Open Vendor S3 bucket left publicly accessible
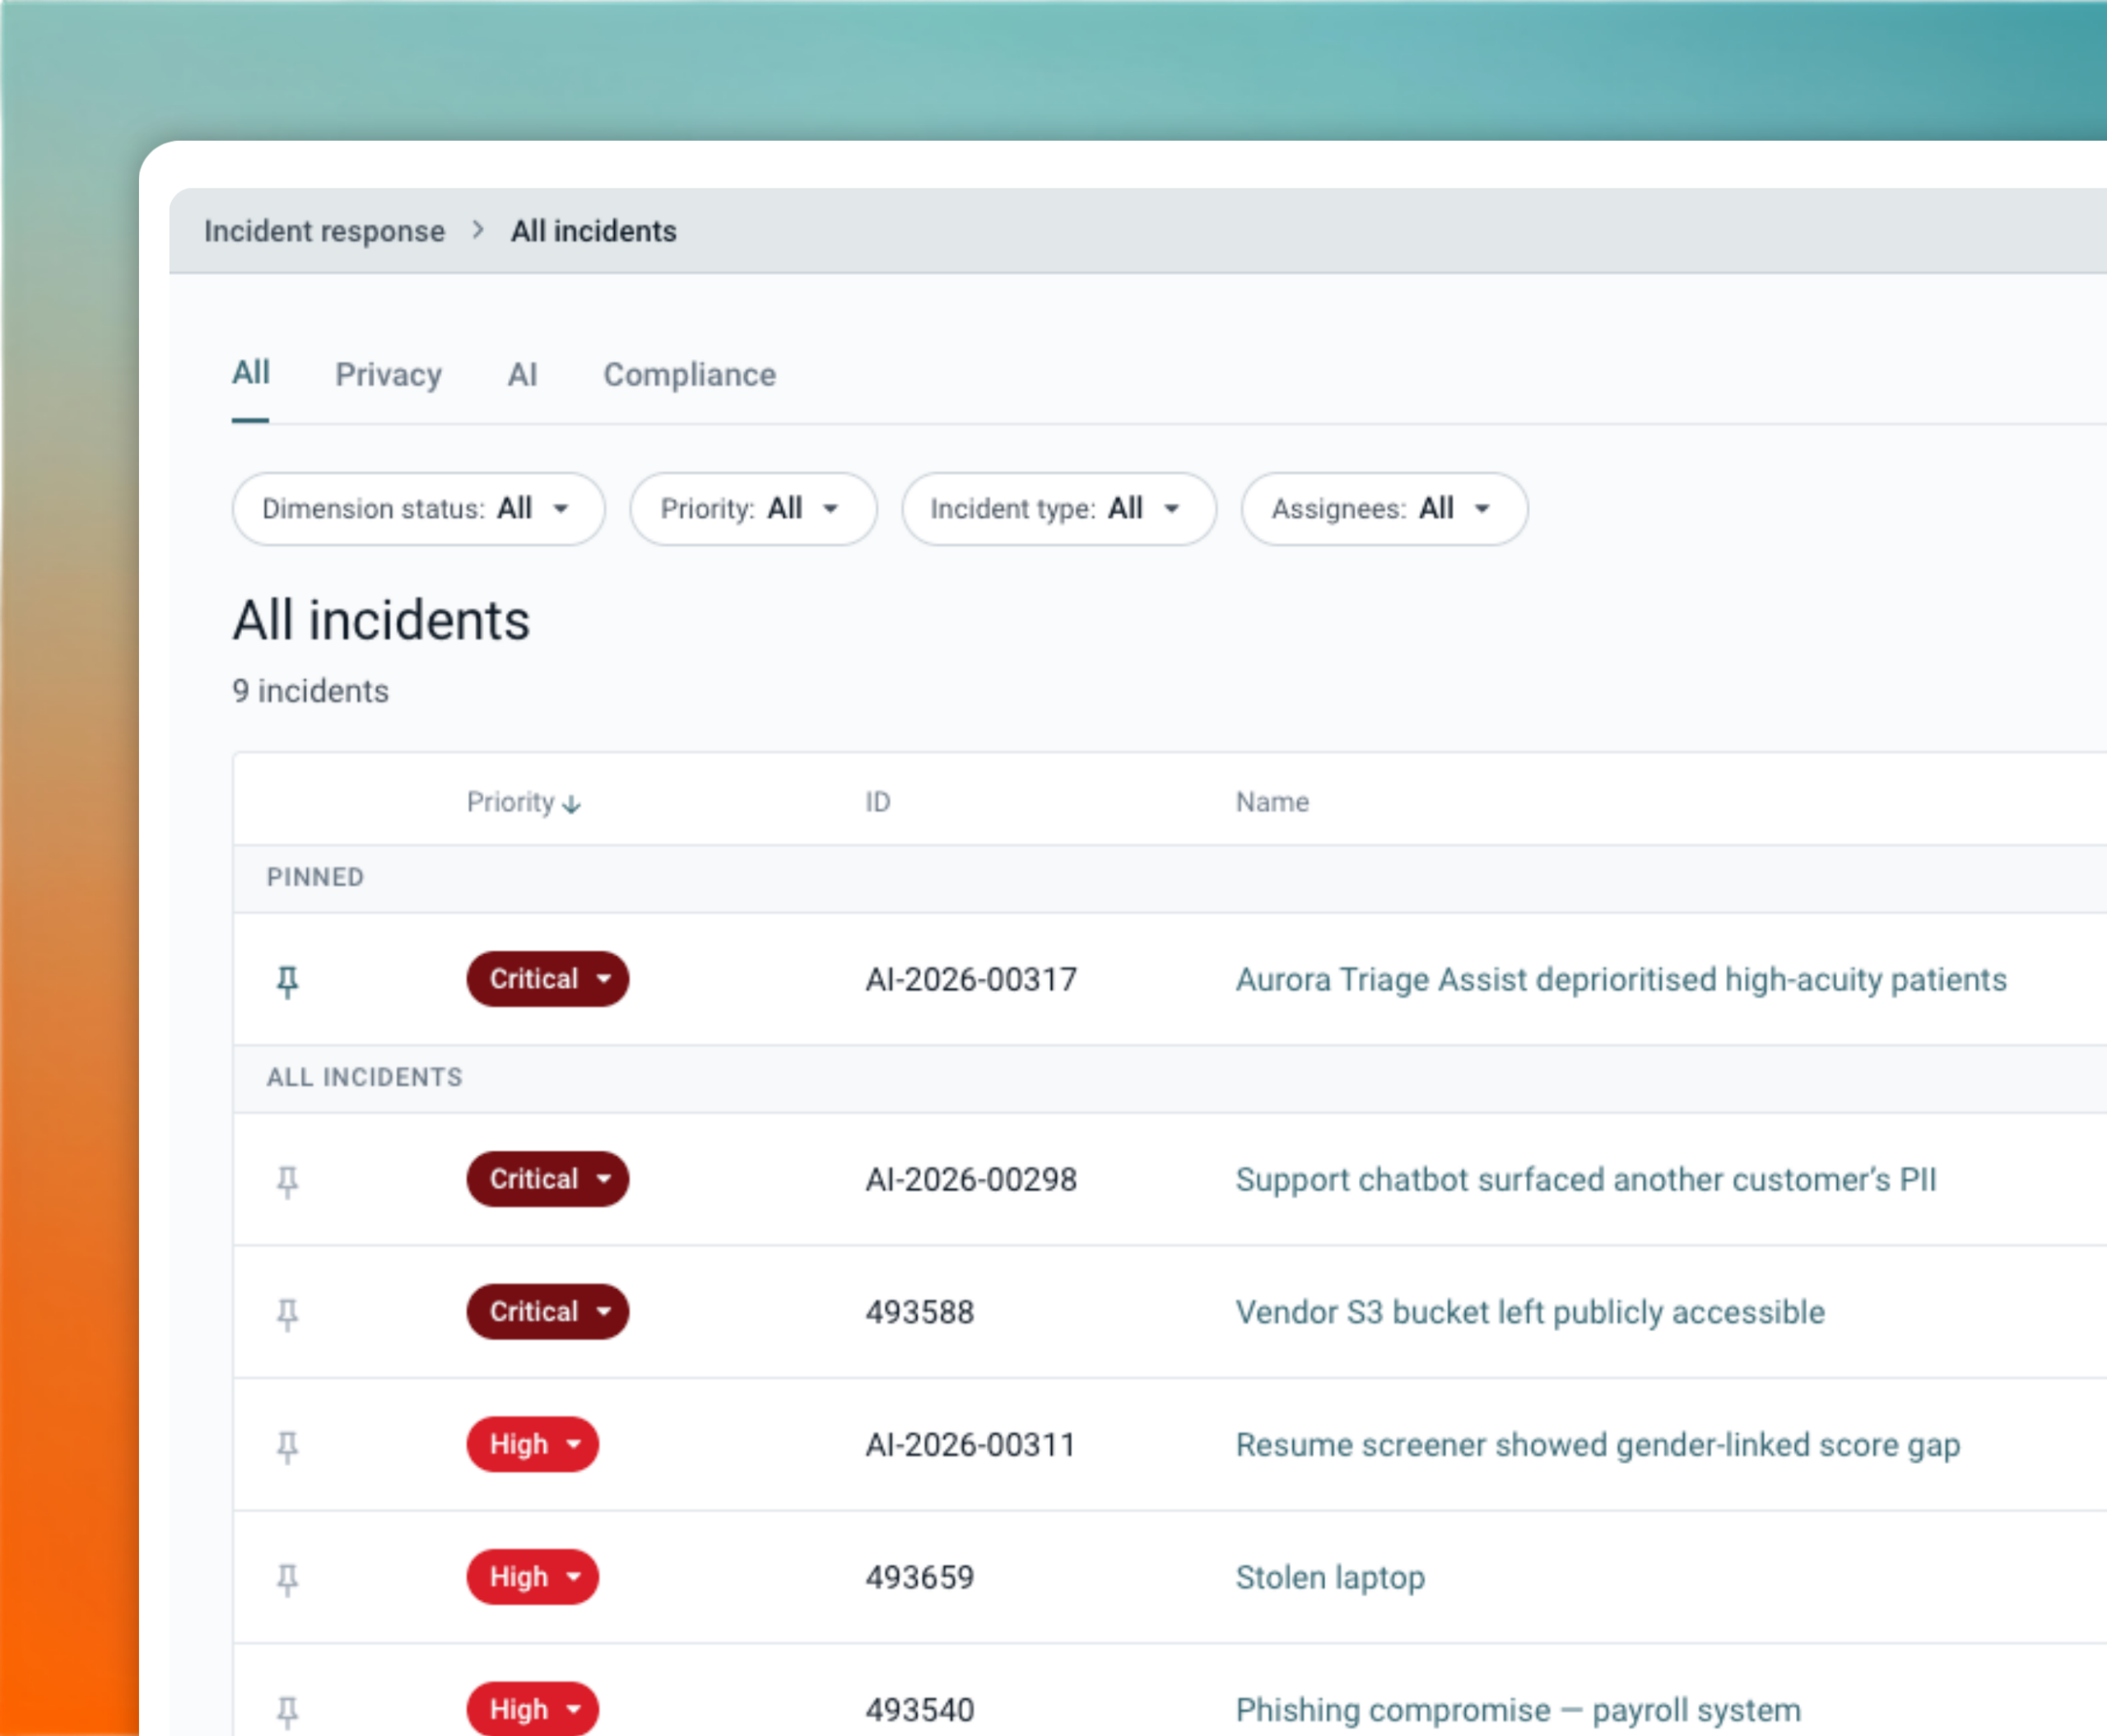The height and width of the screenshot is (1736, 2107). coord(1530,1313)
